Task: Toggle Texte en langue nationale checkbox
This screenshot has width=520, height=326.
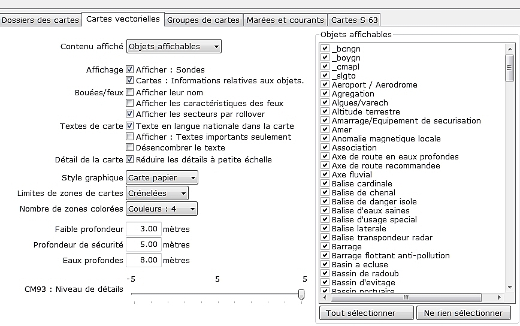Action: coord(129,126)
